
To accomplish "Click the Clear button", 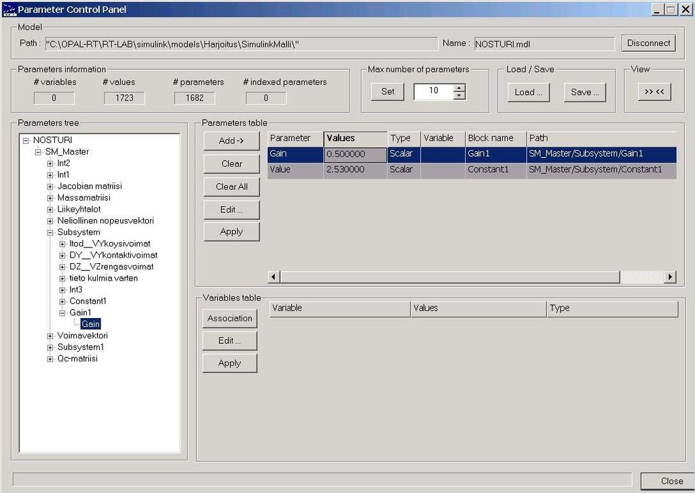I will pos(231,164).
